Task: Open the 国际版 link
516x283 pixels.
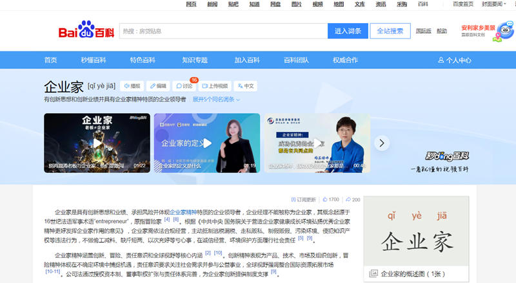Action: [423, 31]
